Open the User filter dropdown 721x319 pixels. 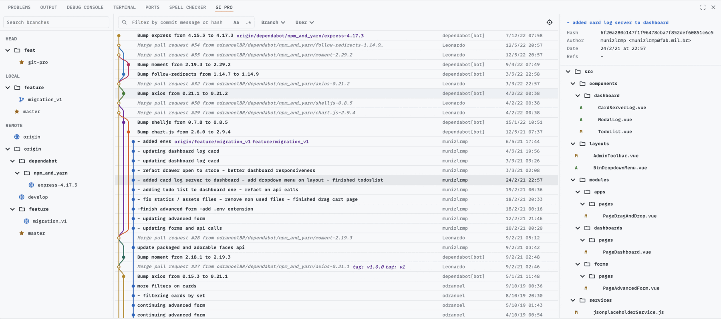304,22
